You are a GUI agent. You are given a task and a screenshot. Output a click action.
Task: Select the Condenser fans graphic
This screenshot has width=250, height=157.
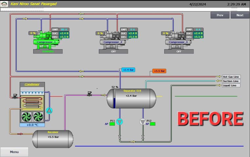pos(32,116)
